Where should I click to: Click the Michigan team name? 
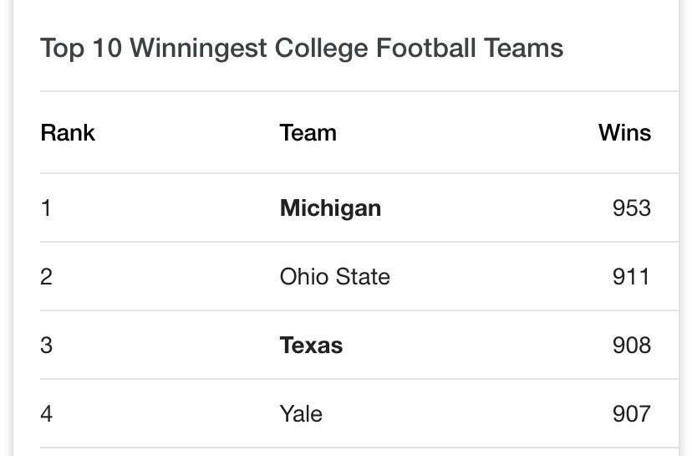coord(330,208)
